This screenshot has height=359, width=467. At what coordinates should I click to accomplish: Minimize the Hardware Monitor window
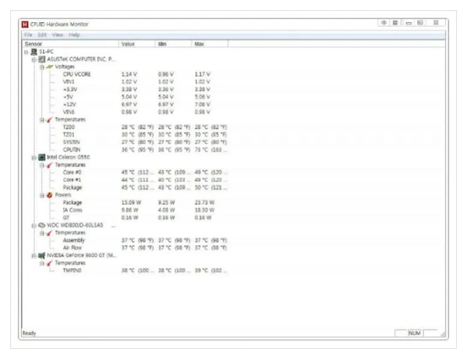click(x=409, y=23)
